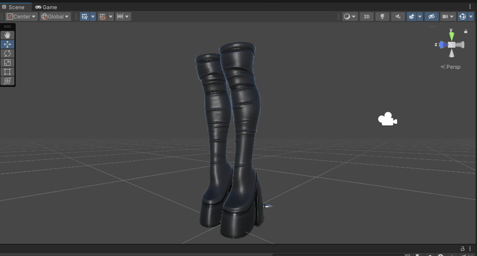The height and width of the screenshot is (256, 477).
Task: Open the shading draw mode dropdown
Action: (350, 17)
